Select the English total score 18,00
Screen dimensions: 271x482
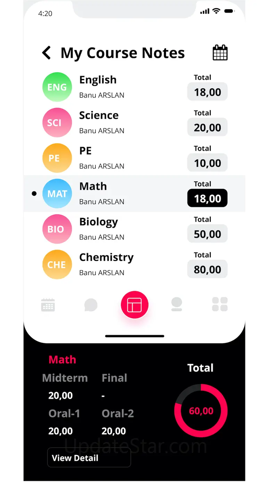[207, 92]
